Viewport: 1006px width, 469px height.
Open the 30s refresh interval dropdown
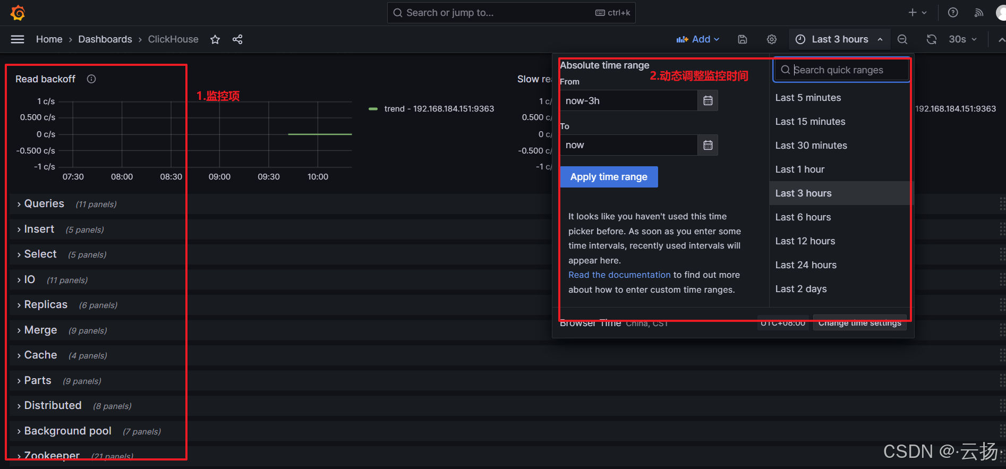[962, 39]
